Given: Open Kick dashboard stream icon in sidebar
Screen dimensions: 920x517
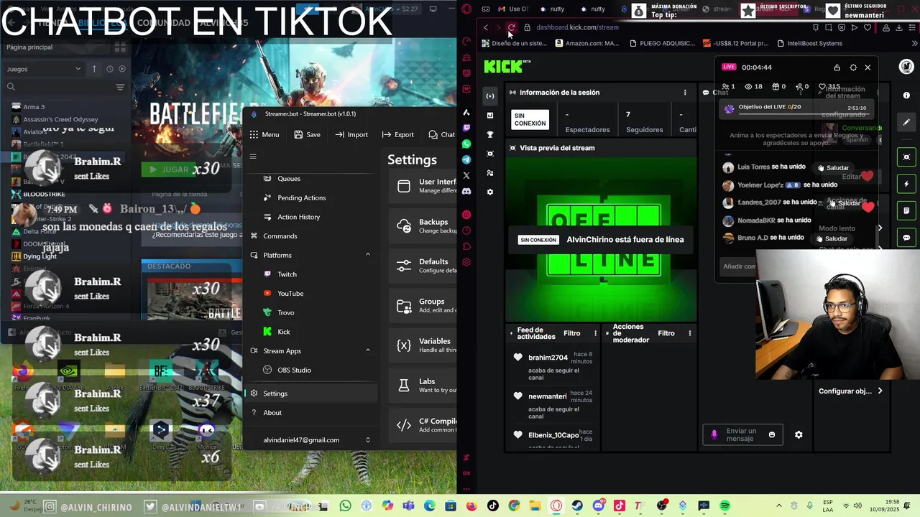Looking at the screenshot, I should tap(489, 96).
